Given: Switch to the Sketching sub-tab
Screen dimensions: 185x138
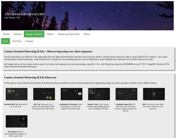Looking at the screenshot, I should 17,41.
